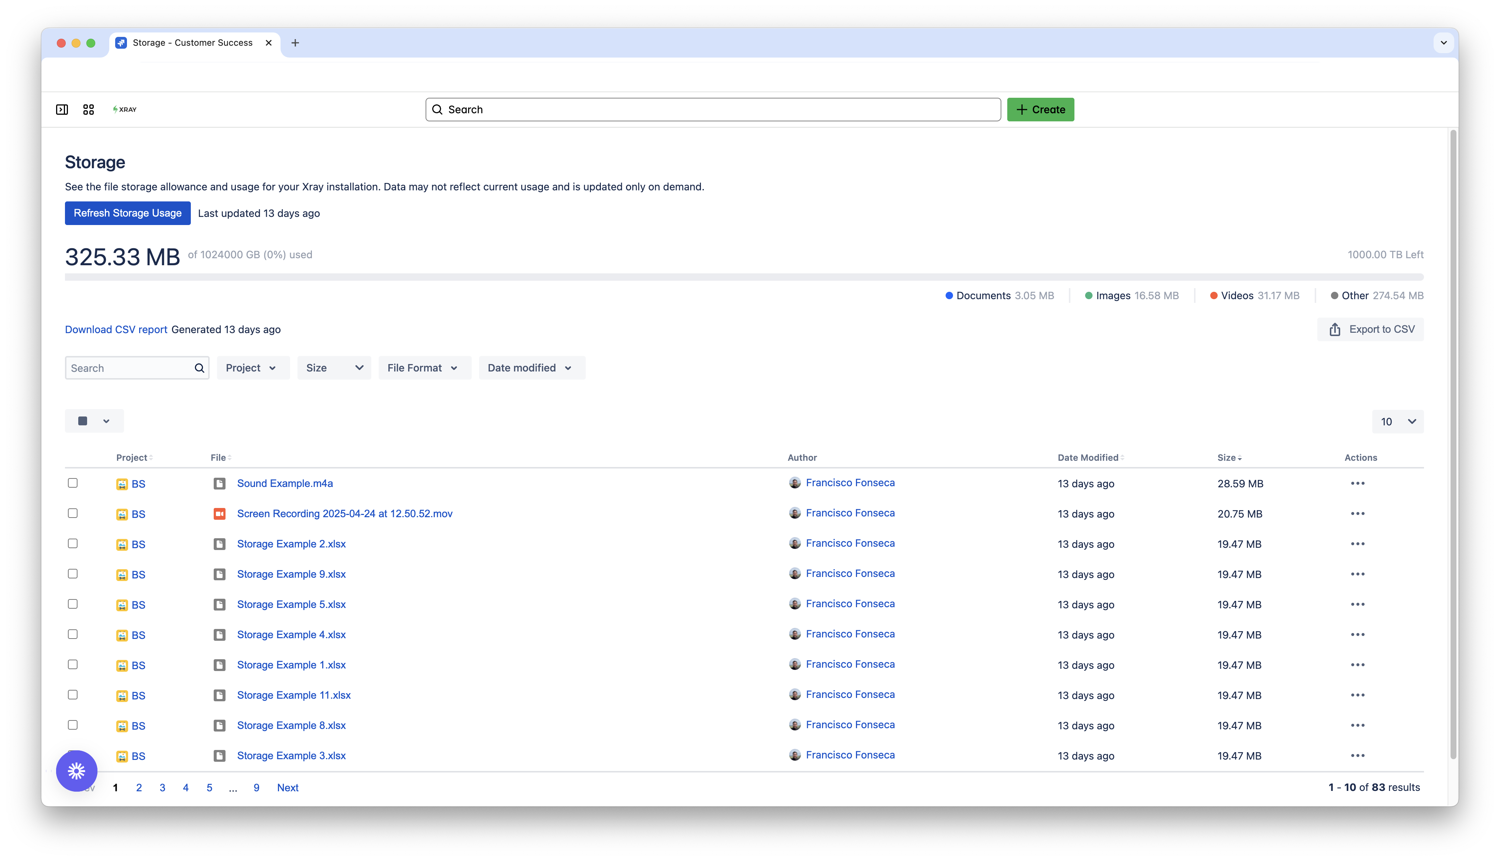Tick checkbox for Storage Example 9.xlsx

point(73,574)
